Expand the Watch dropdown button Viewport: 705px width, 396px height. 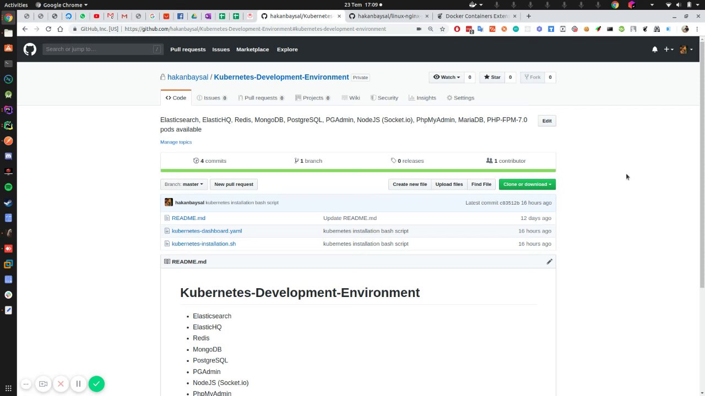tap(447, 77)
